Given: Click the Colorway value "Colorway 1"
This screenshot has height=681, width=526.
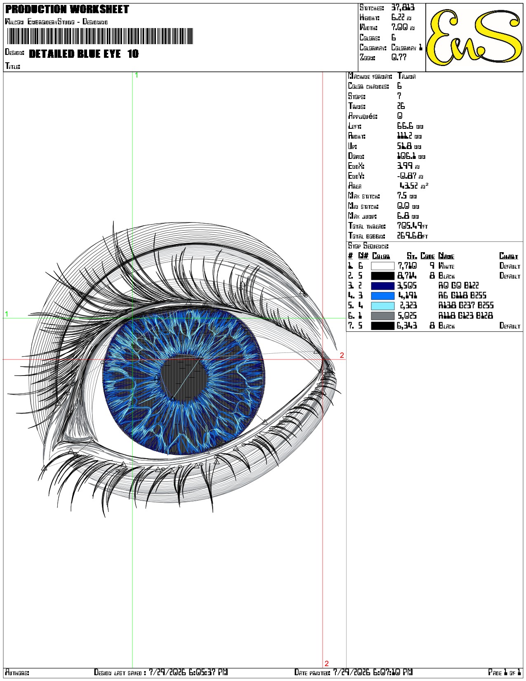Looking at the screenshot, I should coord(407,47).
